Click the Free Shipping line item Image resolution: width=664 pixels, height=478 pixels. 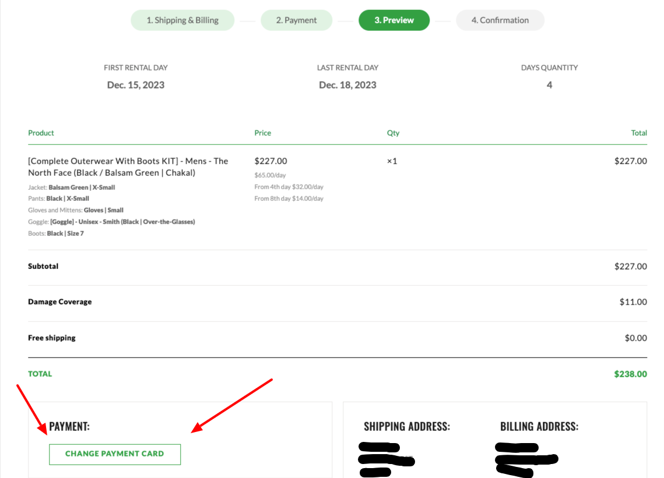click(52, 338)
